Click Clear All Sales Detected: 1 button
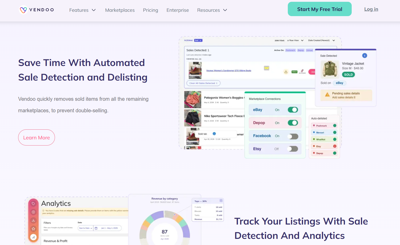Image resolution: width=400 pixels, height=245 pixels. (203, 83)
